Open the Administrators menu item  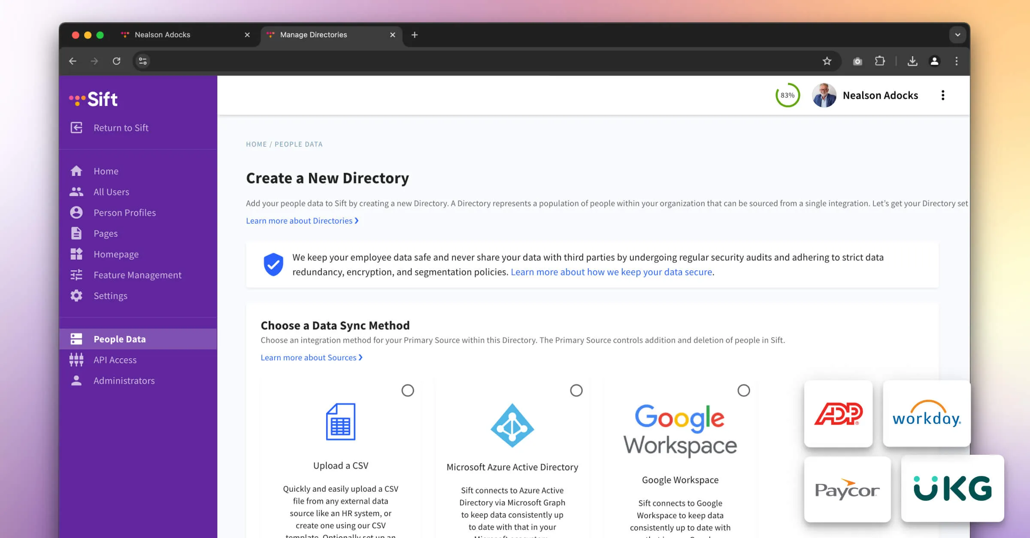pyautogui.click(x=124, y=381)
